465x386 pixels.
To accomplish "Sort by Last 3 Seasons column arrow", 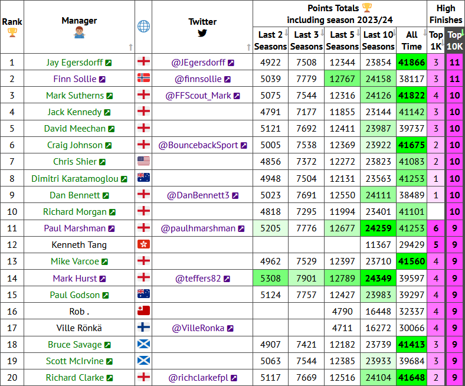I will tap(322, 32).
